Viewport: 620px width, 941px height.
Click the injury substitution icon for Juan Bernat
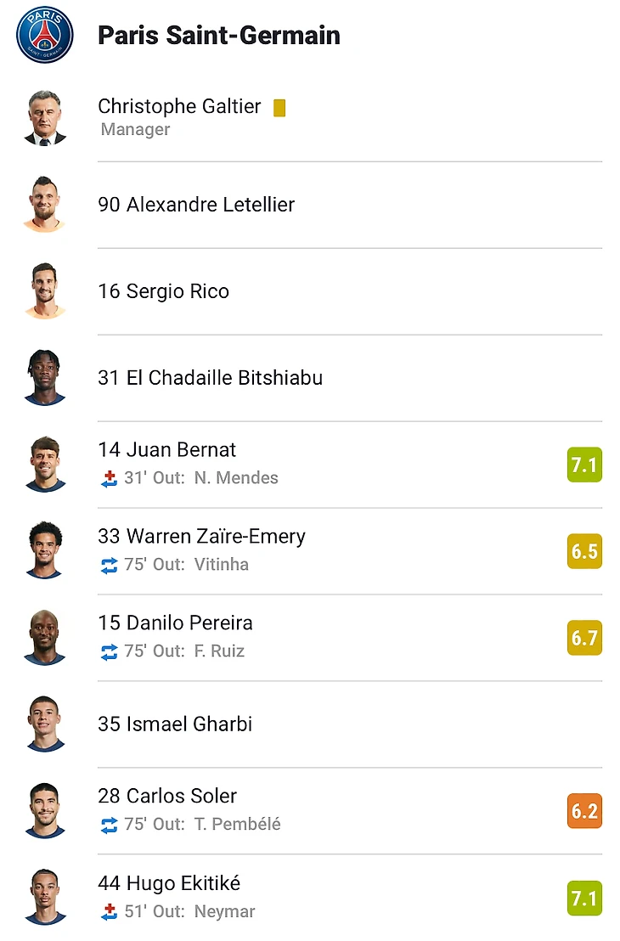tap(109, 478)
